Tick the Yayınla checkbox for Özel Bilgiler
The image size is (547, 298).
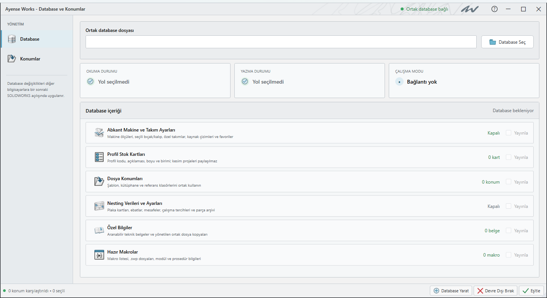(x=509, y=230)
